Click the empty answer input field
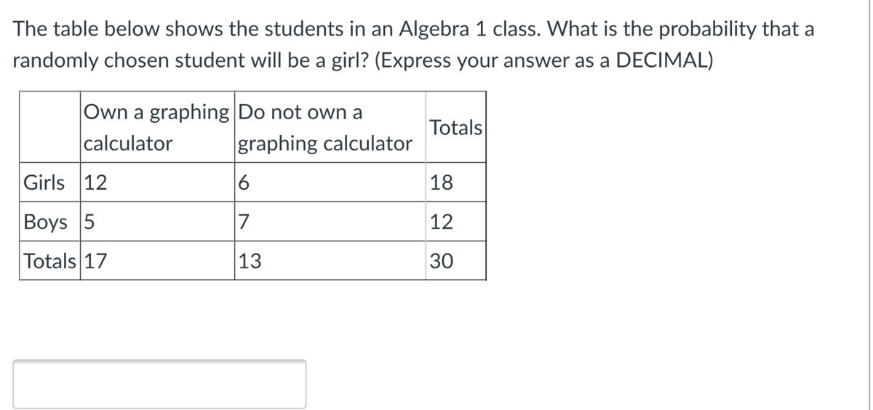The image size is (873, 410). [159, 384]
